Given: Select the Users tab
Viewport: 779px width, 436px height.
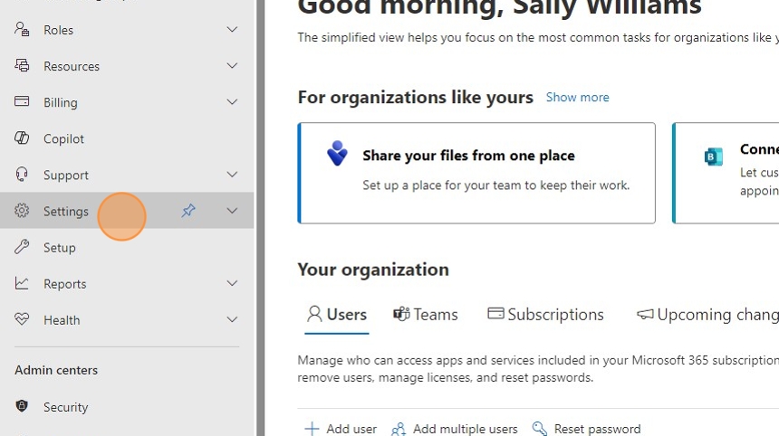Looking at the screenshot, I should pos(336,315).
